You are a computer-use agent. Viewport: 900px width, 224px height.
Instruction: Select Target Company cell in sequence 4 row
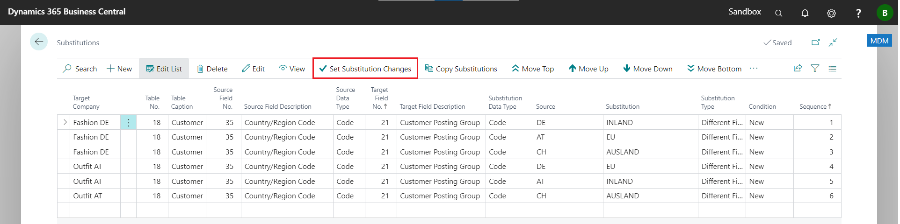coord(95,166)
